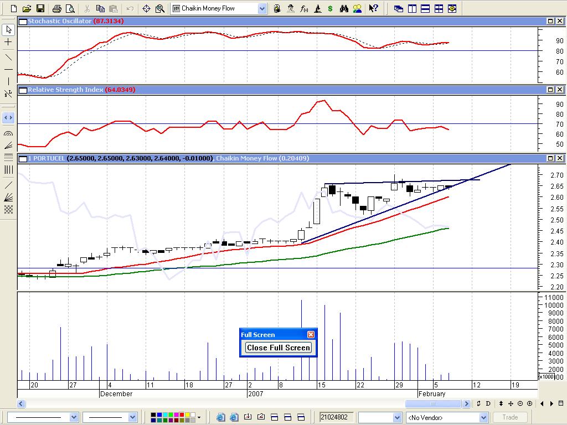The image size is (567, 425).
Task: Click the zoom magnifier toolbar icon
Action: point(160,8)
